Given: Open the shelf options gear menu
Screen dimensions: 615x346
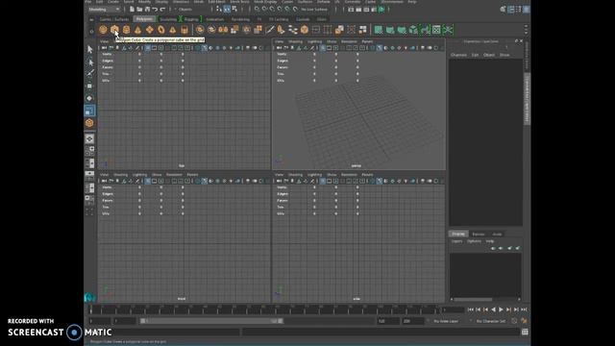Looking at the screenshot, I should click(x=92, y=32).
